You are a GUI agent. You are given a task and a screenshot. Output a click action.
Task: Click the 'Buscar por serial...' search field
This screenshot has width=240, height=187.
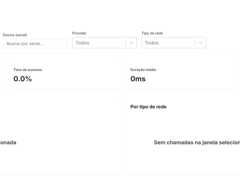(x=35, y=44)
